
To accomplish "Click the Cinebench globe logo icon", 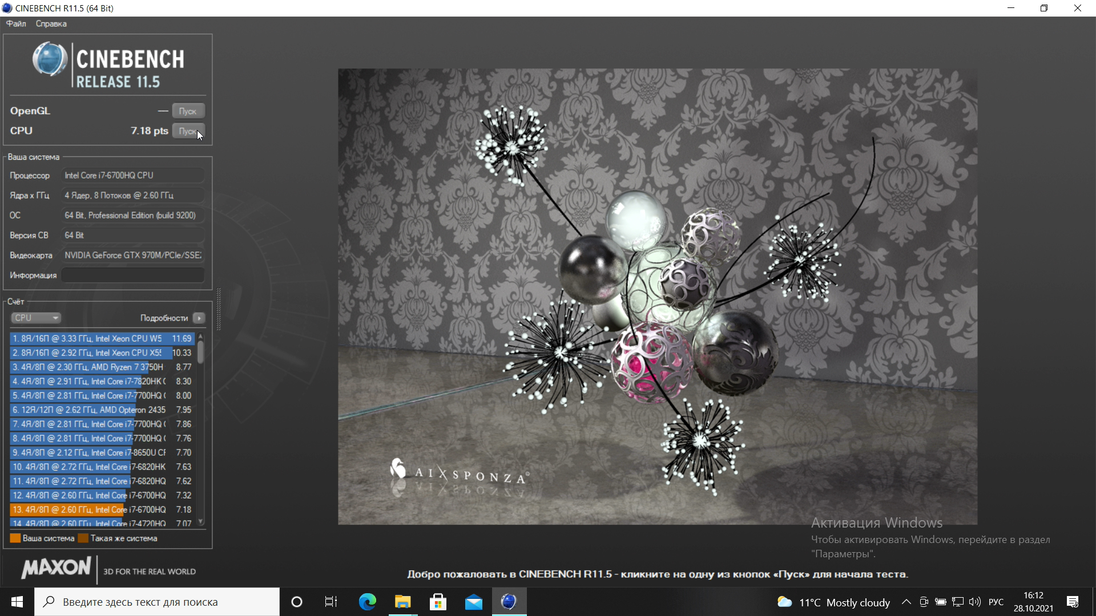I will click(50, 59).
